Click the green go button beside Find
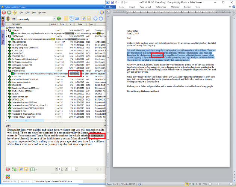 point(59,18)
